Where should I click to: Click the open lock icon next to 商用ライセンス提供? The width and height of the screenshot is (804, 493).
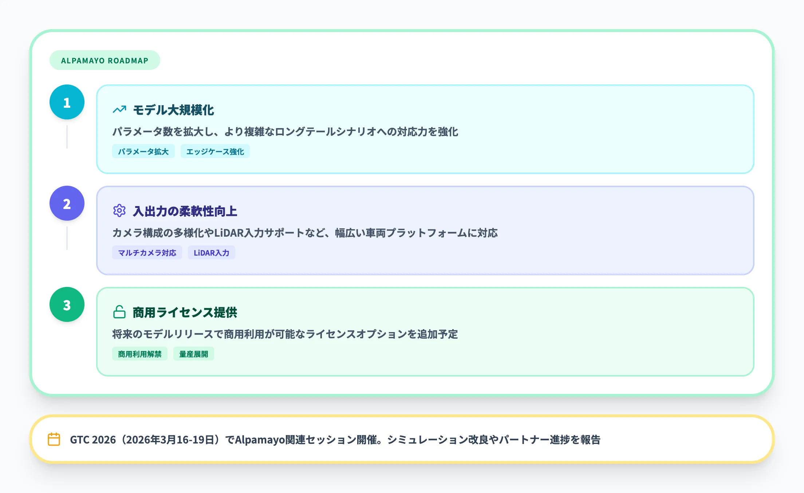point(119,312)
